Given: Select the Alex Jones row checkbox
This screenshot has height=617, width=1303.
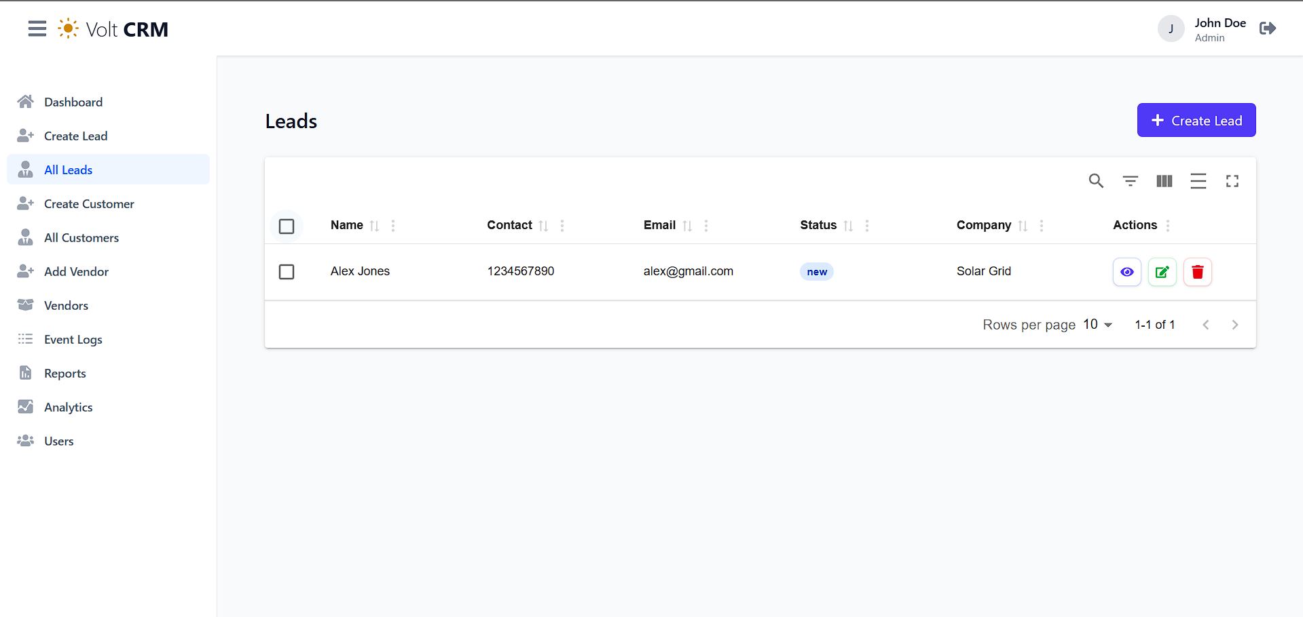Looking at the screenshot, I should click(287, 272).
